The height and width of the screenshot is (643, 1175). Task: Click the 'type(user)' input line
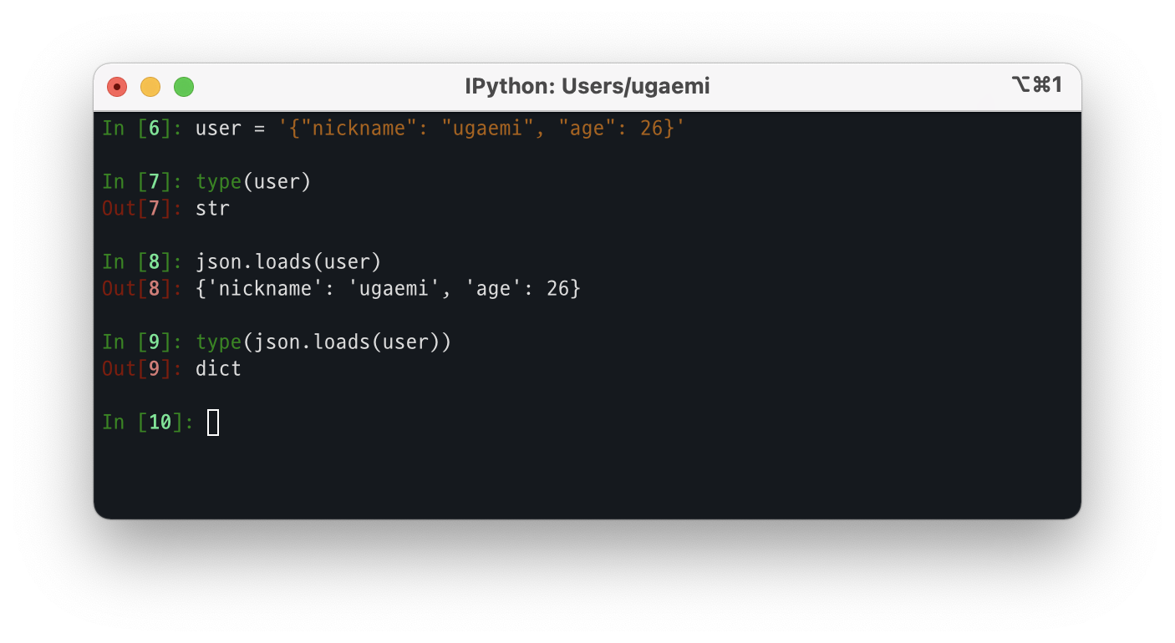(253, 182)
